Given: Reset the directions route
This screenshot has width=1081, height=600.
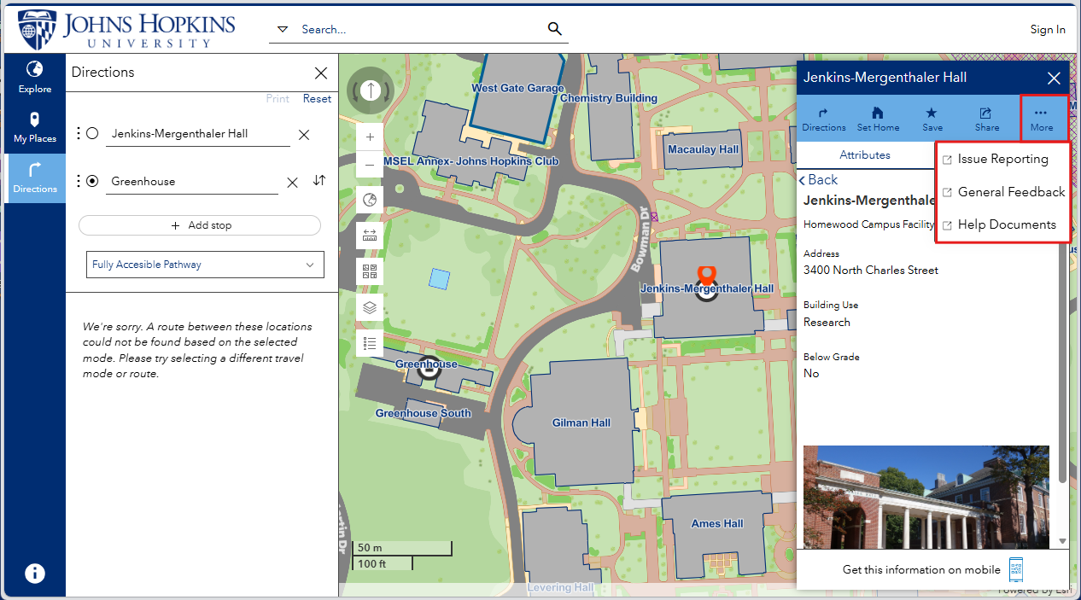Looking at the screenshot, I should tap(317, 98).
